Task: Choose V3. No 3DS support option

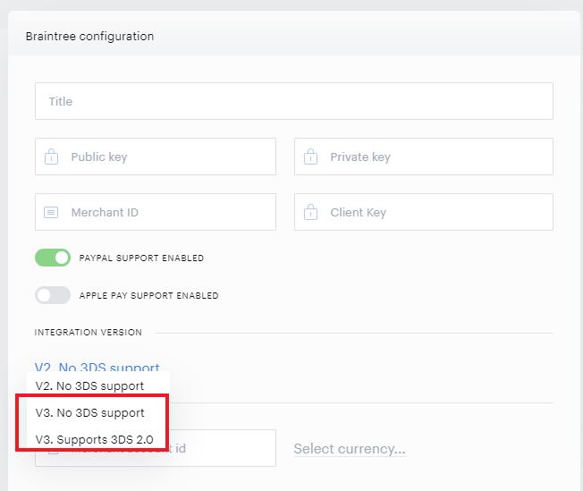Action: [90, 413]
